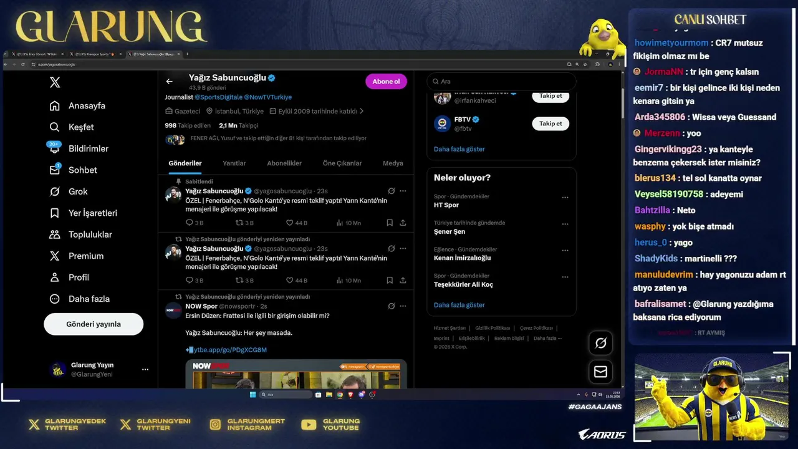Screen dimensions: 798x449
Task: Open Premium in sidebar
Action: (x=76, y=256)
